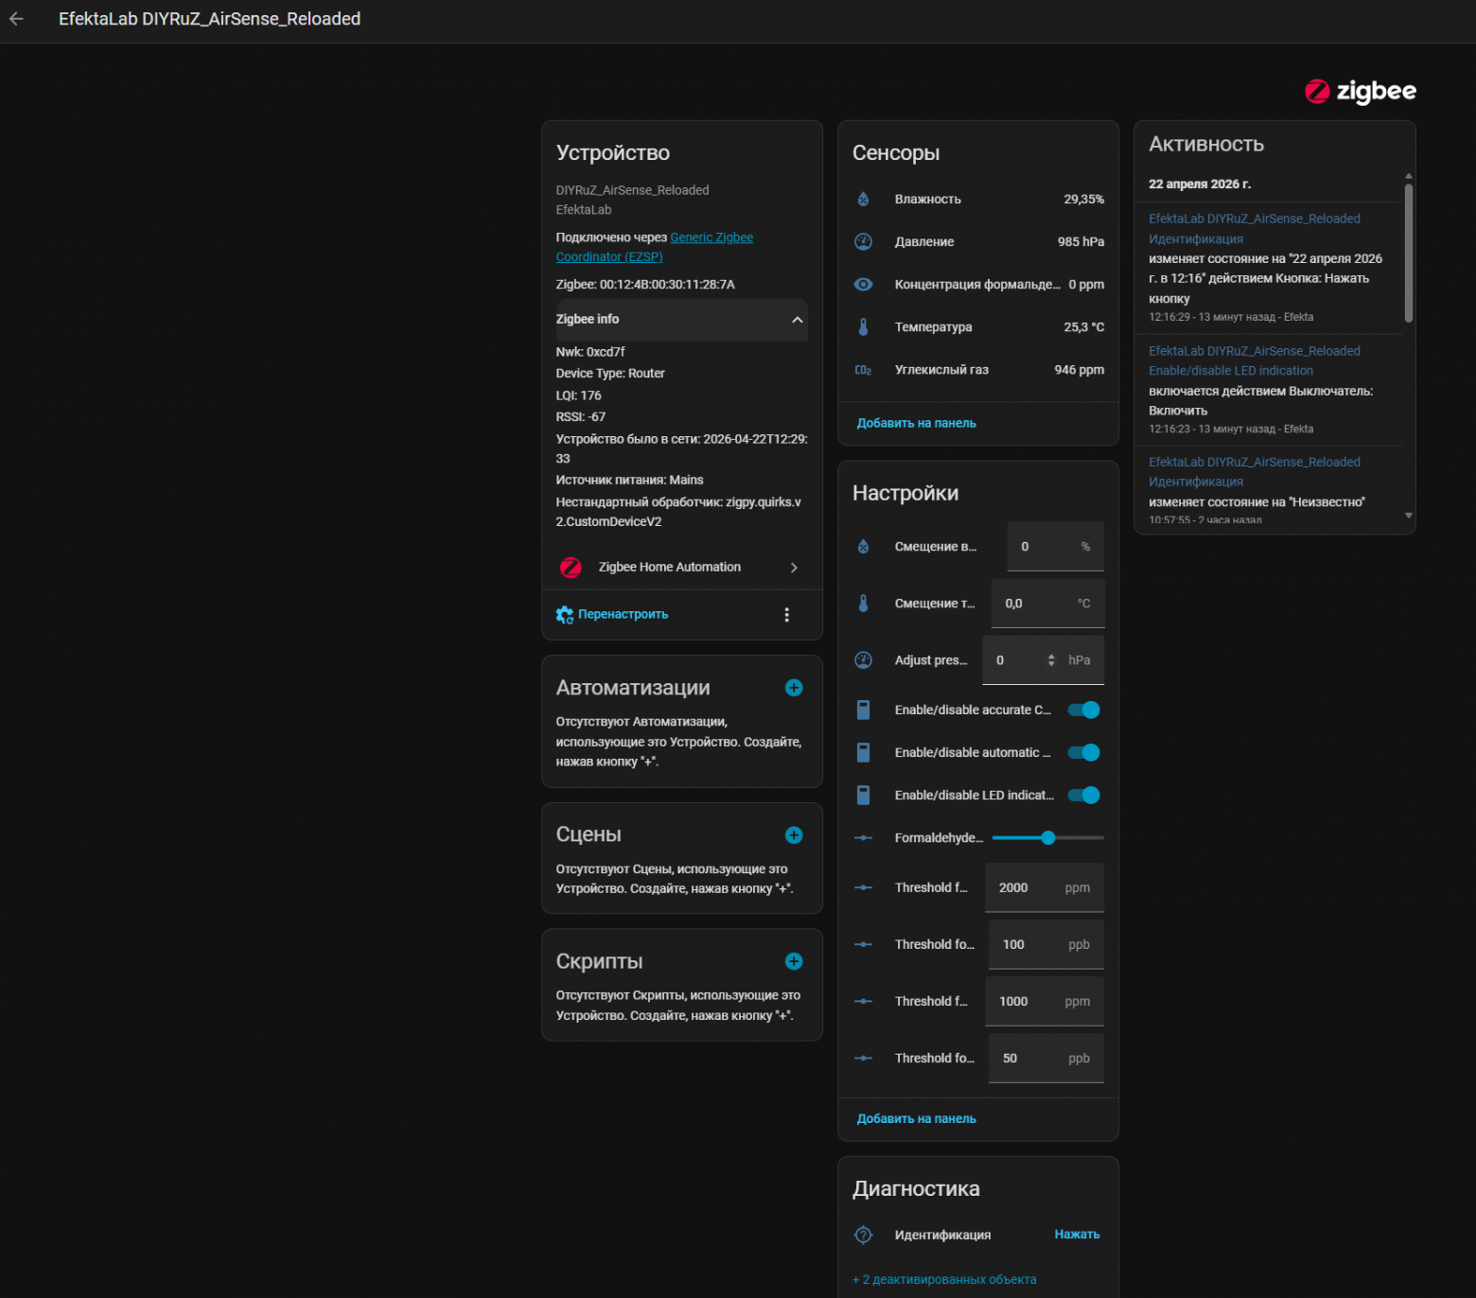Click the Activity panel scrollbar
The image size is (1476, 1298).
point(1408,254)
